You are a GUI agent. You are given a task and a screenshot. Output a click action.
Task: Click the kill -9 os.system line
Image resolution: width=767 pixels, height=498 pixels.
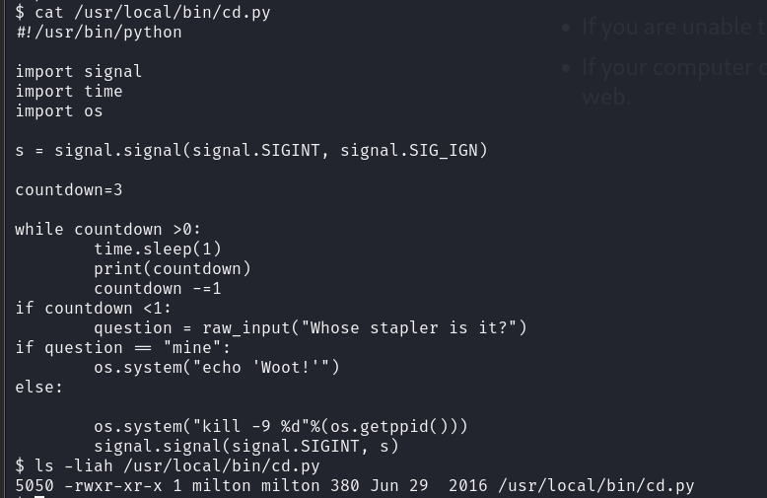[281, 427]
